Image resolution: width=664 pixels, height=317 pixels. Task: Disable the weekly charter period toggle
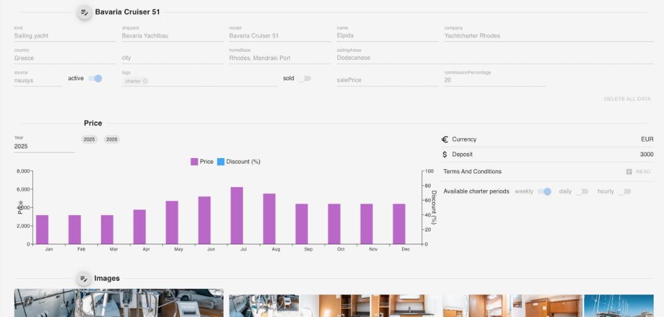tap(545, 191)
